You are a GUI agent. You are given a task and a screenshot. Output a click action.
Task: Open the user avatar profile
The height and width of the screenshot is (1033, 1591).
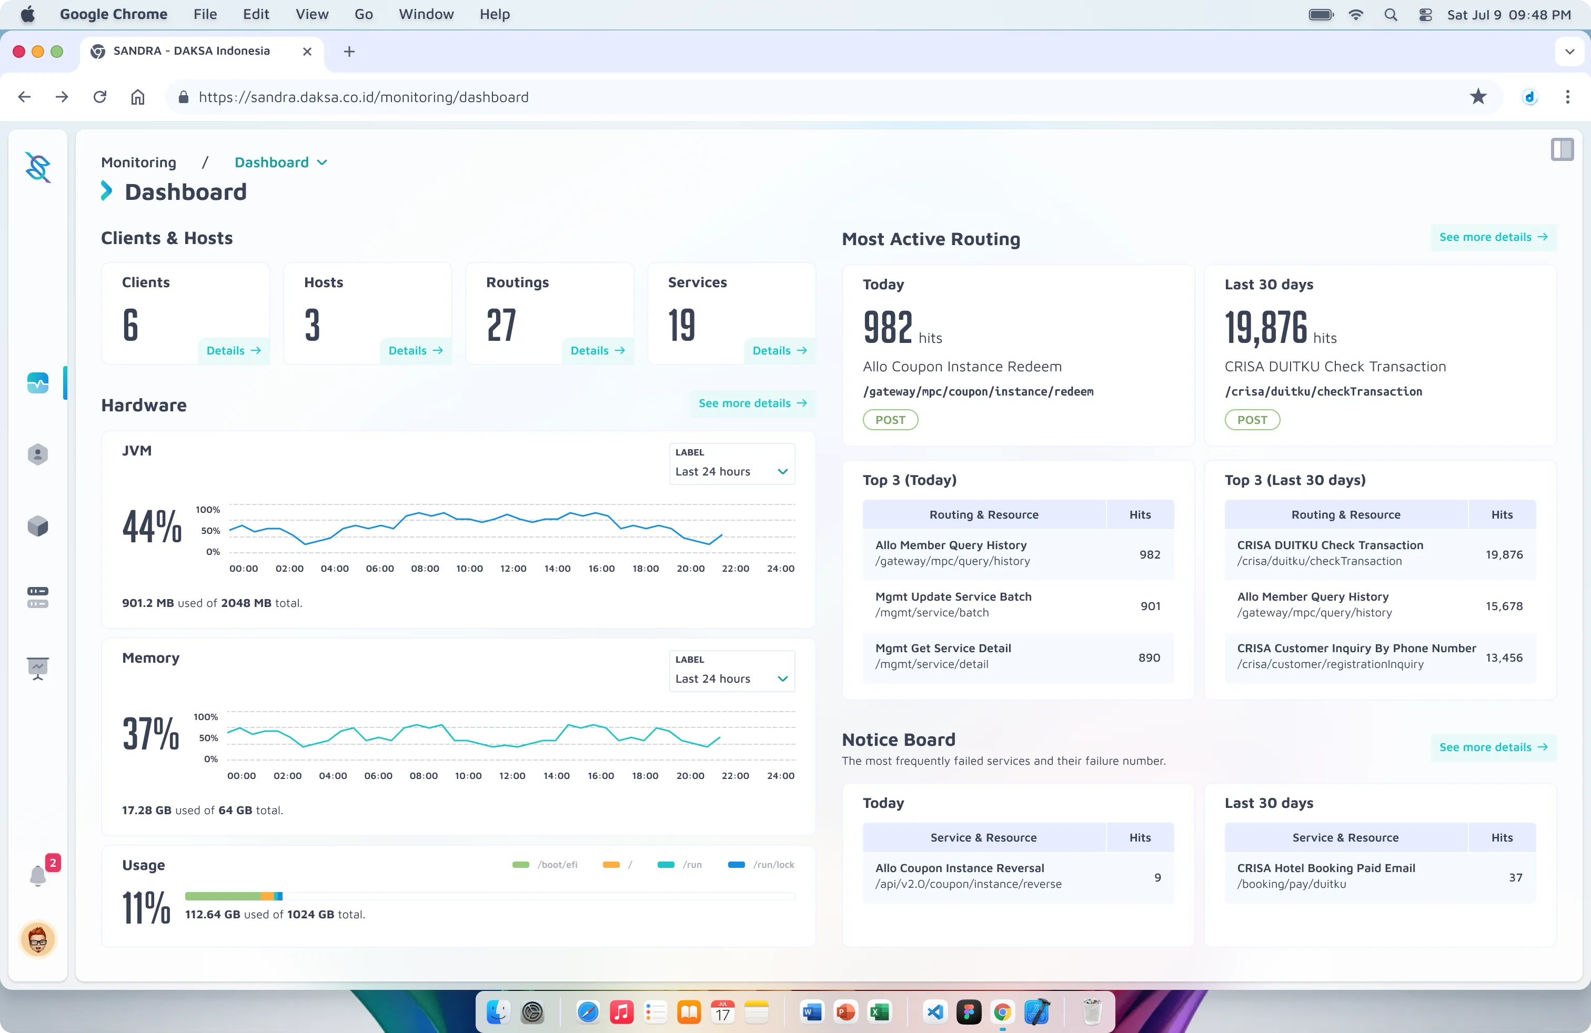(38, 940)
